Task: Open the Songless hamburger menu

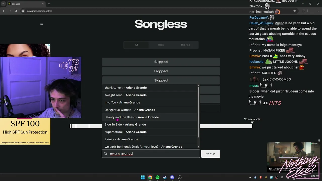Action: pos(42,24)
